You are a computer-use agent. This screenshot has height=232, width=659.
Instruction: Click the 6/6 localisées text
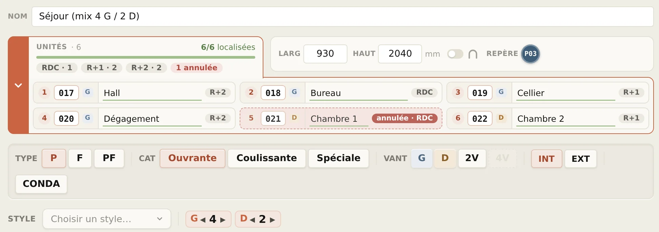(x=228, y=47)
